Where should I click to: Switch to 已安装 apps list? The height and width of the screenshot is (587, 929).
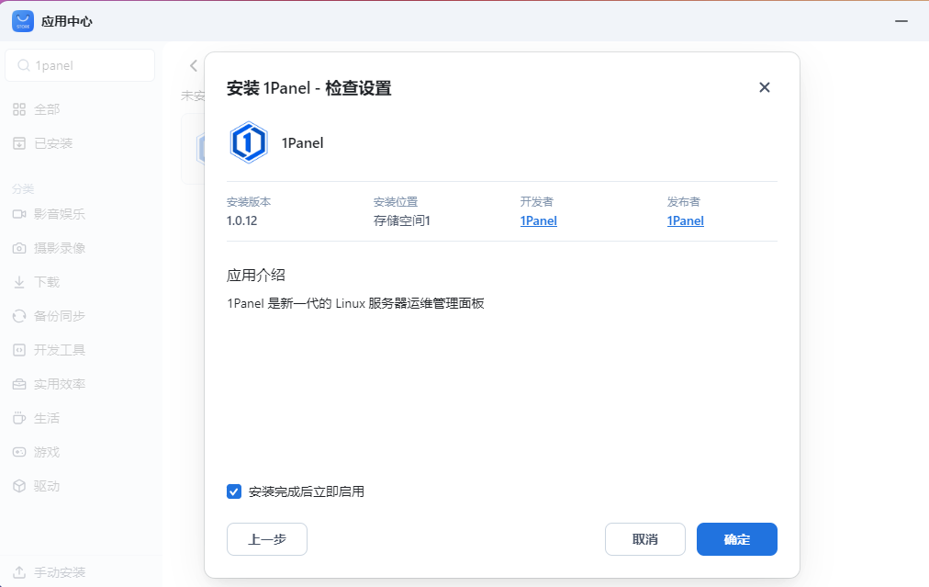point(52,143)
